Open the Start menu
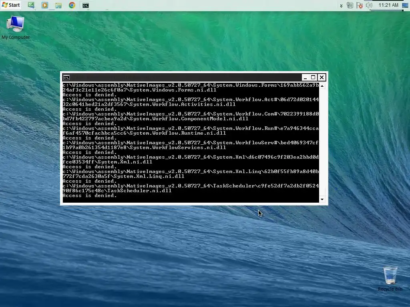The image size is (410, 307). click(11, 5)
